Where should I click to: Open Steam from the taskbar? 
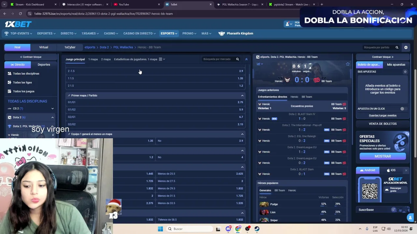pos(257,229)
